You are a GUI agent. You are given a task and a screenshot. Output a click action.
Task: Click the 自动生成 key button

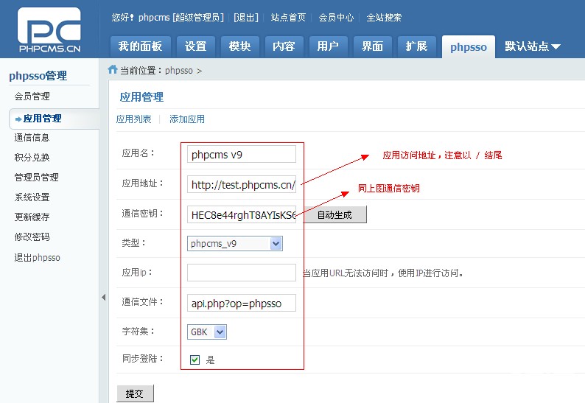pos(334,215)
